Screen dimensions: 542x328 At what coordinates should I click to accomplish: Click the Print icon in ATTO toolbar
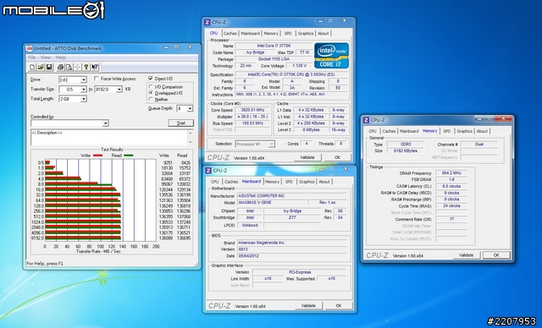tap(60, 68)
